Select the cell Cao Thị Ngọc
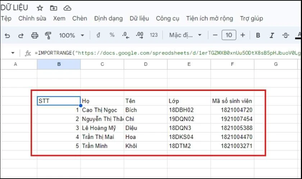The image size is (302, 179). pyautogui.click(x=102, y=110)
